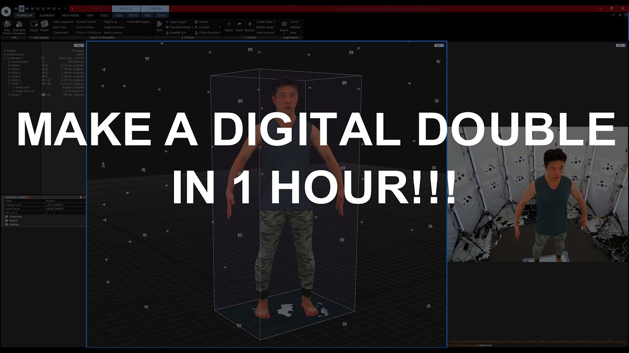Click the RealityCapture application logo
This screenshot has height=353, width=629.
(5, 10)
